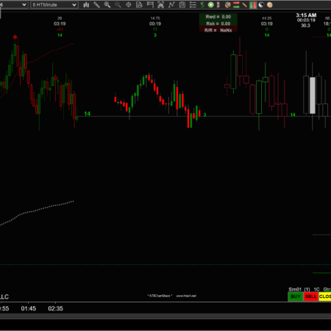Viewport: 331px width, 331px height.
Task: Open the strategies grid icon
Action: 182,4
